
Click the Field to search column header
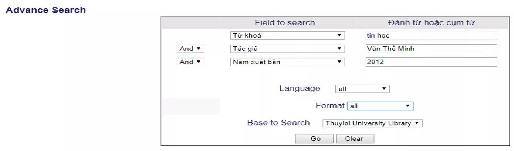click(285, 23)
